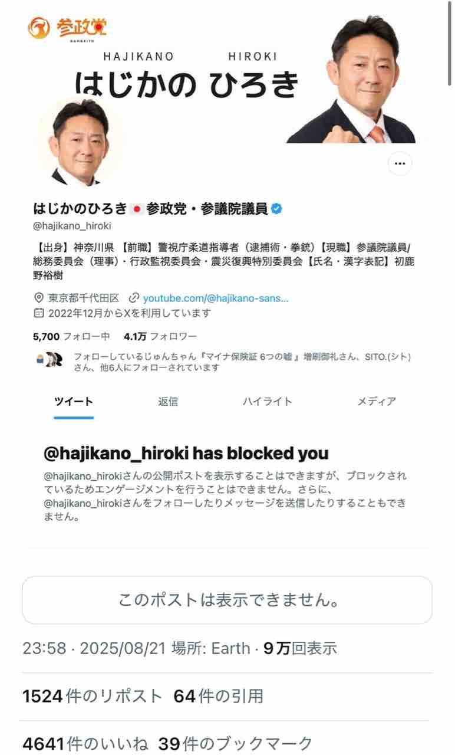The width and height of the screenshot is (455, 755).
Task: Open the youtube.com/@hajikano-sans link
Action: click(216, 298)
